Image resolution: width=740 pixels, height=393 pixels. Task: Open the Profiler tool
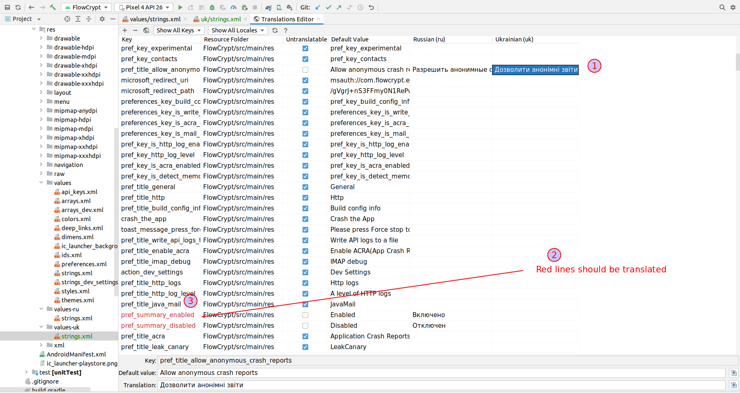click(233, 7)
